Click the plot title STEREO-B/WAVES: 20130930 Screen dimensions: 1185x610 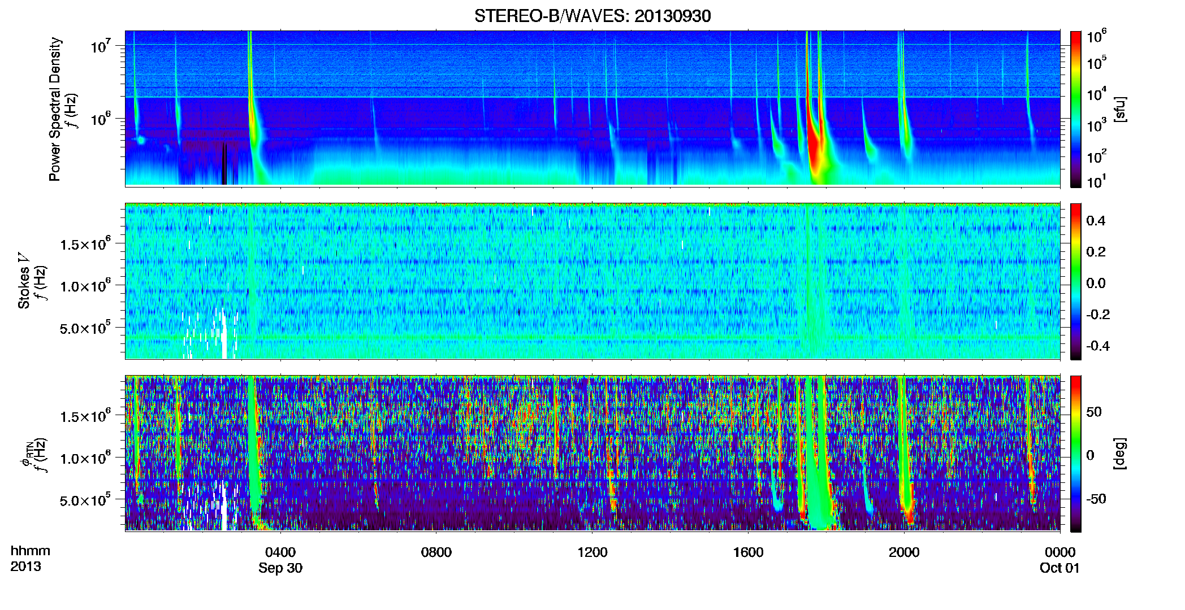pyautogui.click(x=592, y=16)
